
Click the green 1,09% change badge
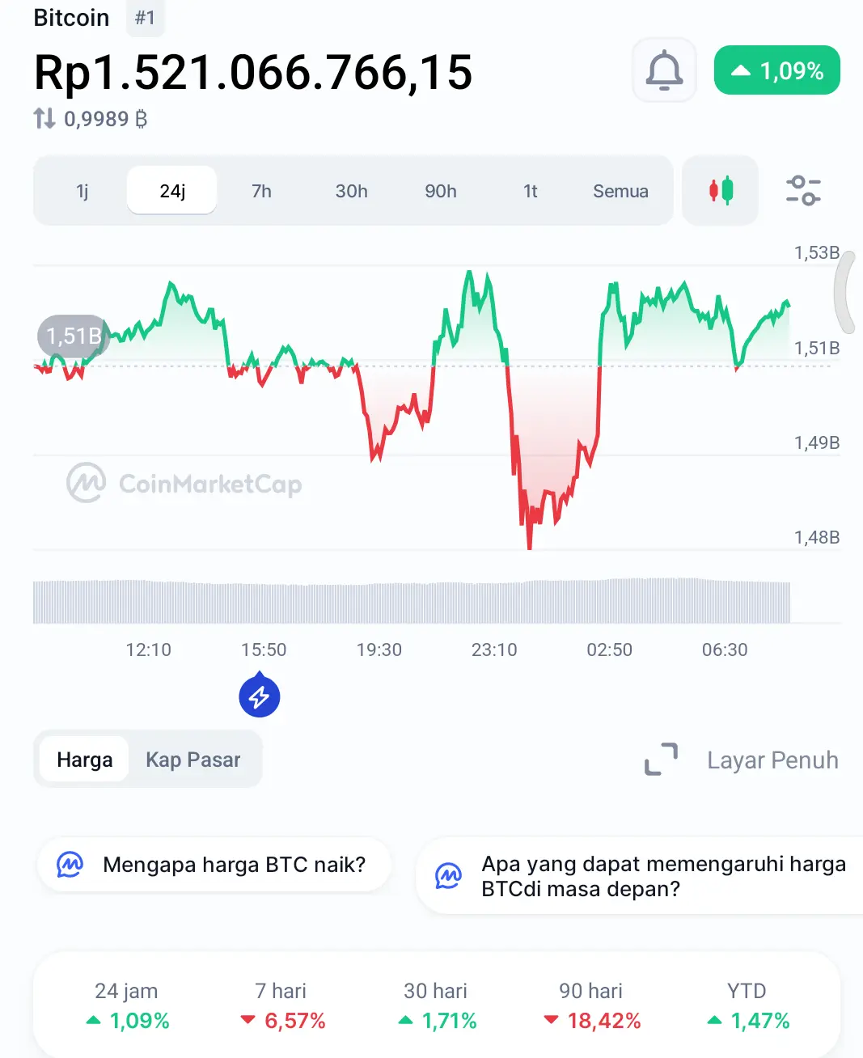(777, 70)
